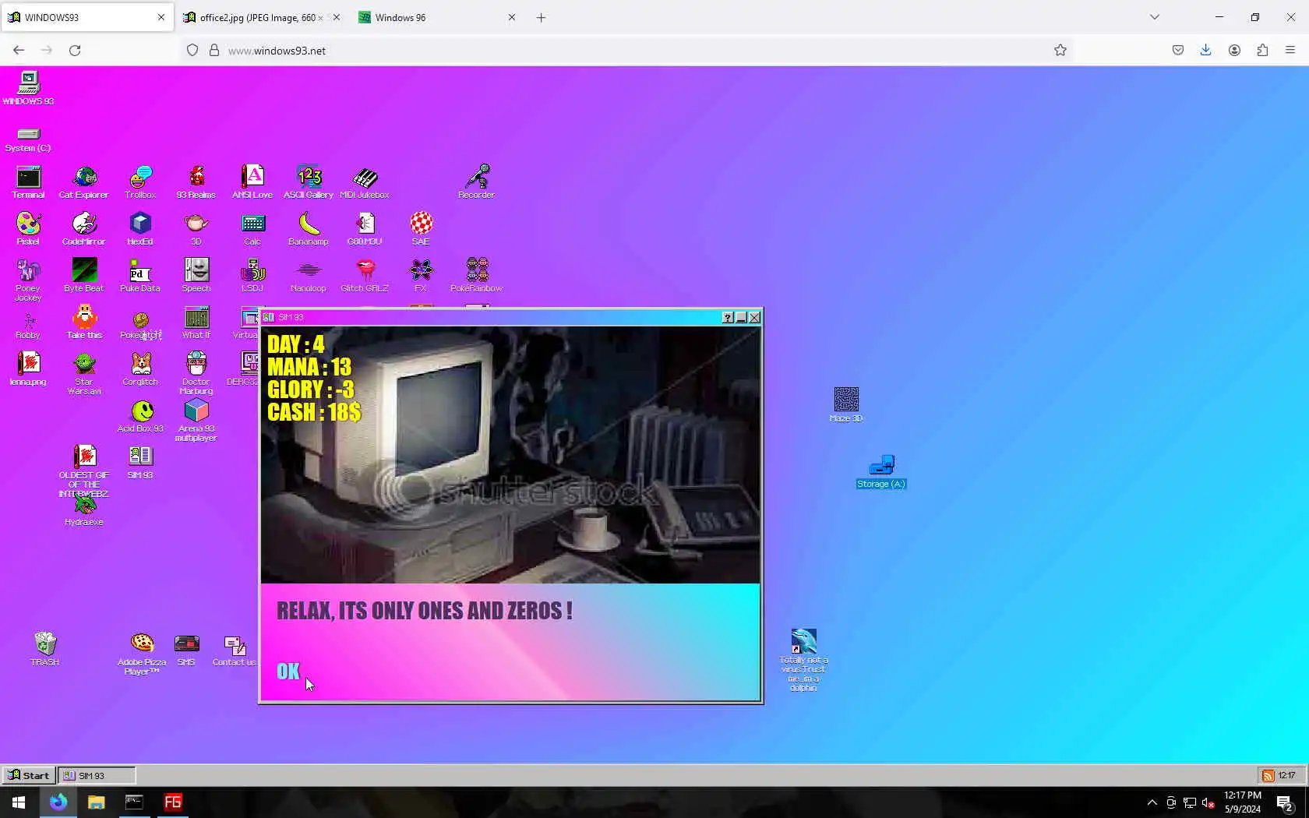This screenshot has width=1309, height=818.
Task: Open the Firefox application menu
Action: pyautogui.click(x=1290, y=50)
